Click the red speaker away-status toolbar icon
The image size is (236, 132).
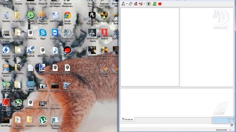(x=141, y=4)
